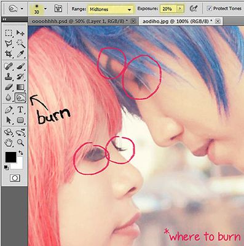The image size is (244, 246).
Task: Click the Exposure 20% input field
Action: (x=168, y=9)
